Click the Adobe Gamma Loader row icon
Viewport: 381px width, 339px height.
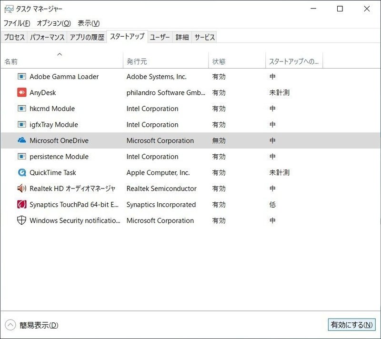(x=21, y=77)
